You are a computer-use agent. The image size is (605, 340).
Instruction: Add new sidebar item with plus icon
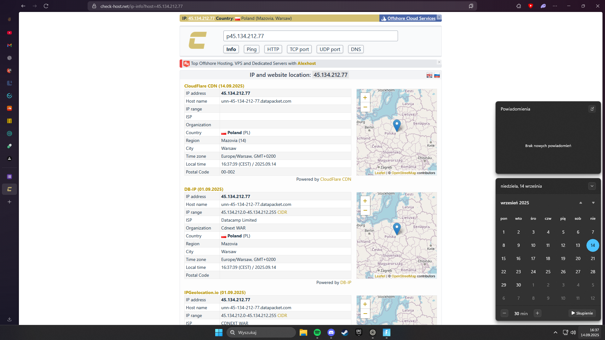click(x=9, y=202)
